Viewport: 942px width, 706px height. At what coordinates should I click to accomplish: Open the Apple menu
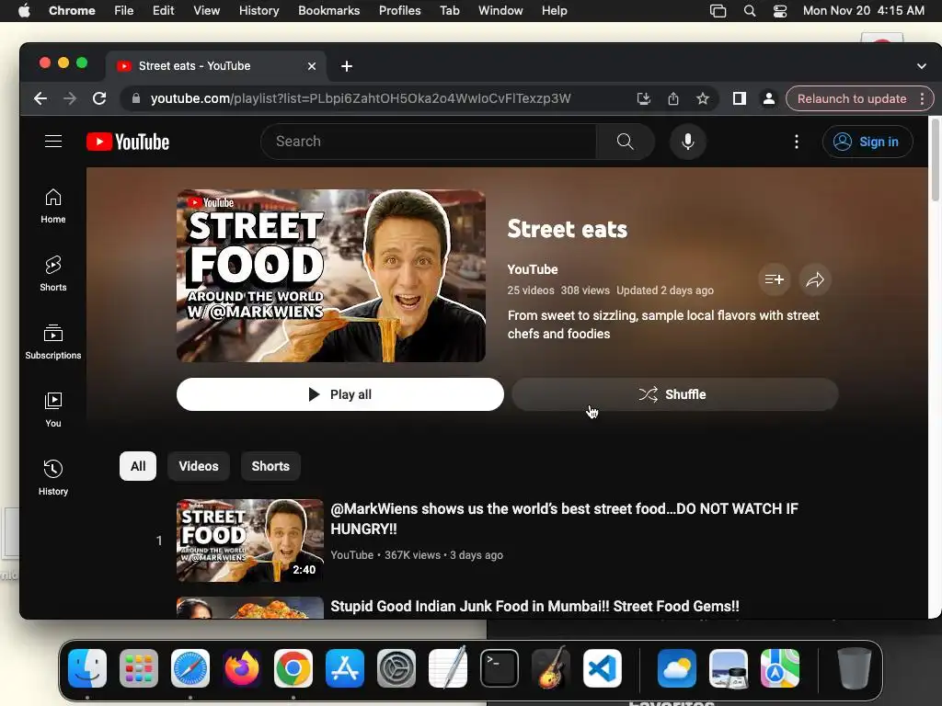tap(24, 10)
